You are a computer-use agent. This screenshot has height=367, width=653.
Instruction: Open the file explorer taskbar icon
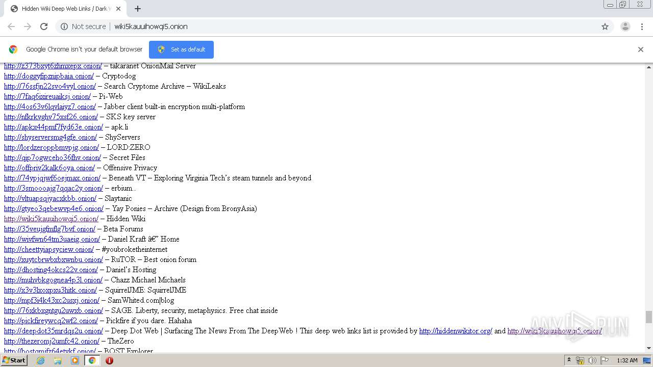[x=58, y=360]
